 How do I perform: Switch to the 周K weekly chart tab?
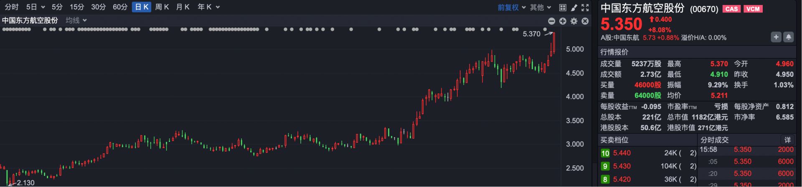pos(162,7)
